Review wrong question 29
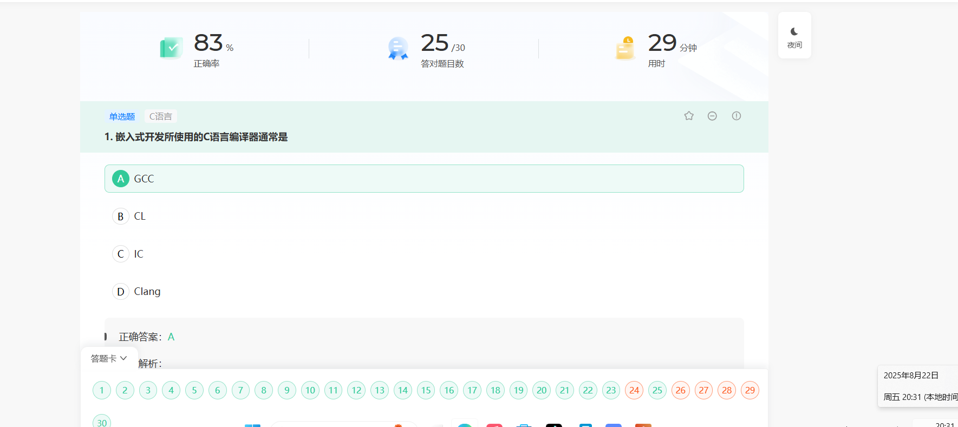This screenshot has height=427, width=958. pyautogui.click(x=750, y=390)
